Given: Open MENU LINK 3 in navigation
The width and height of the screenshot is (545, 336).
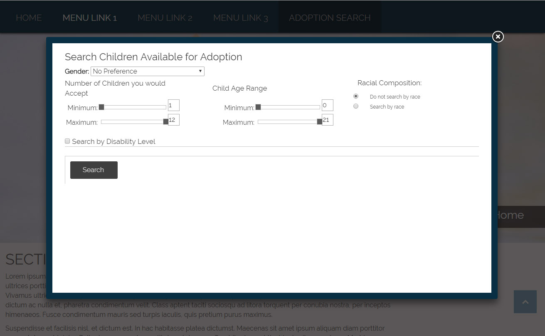Looking at the screenshot, I should [240, 18].
